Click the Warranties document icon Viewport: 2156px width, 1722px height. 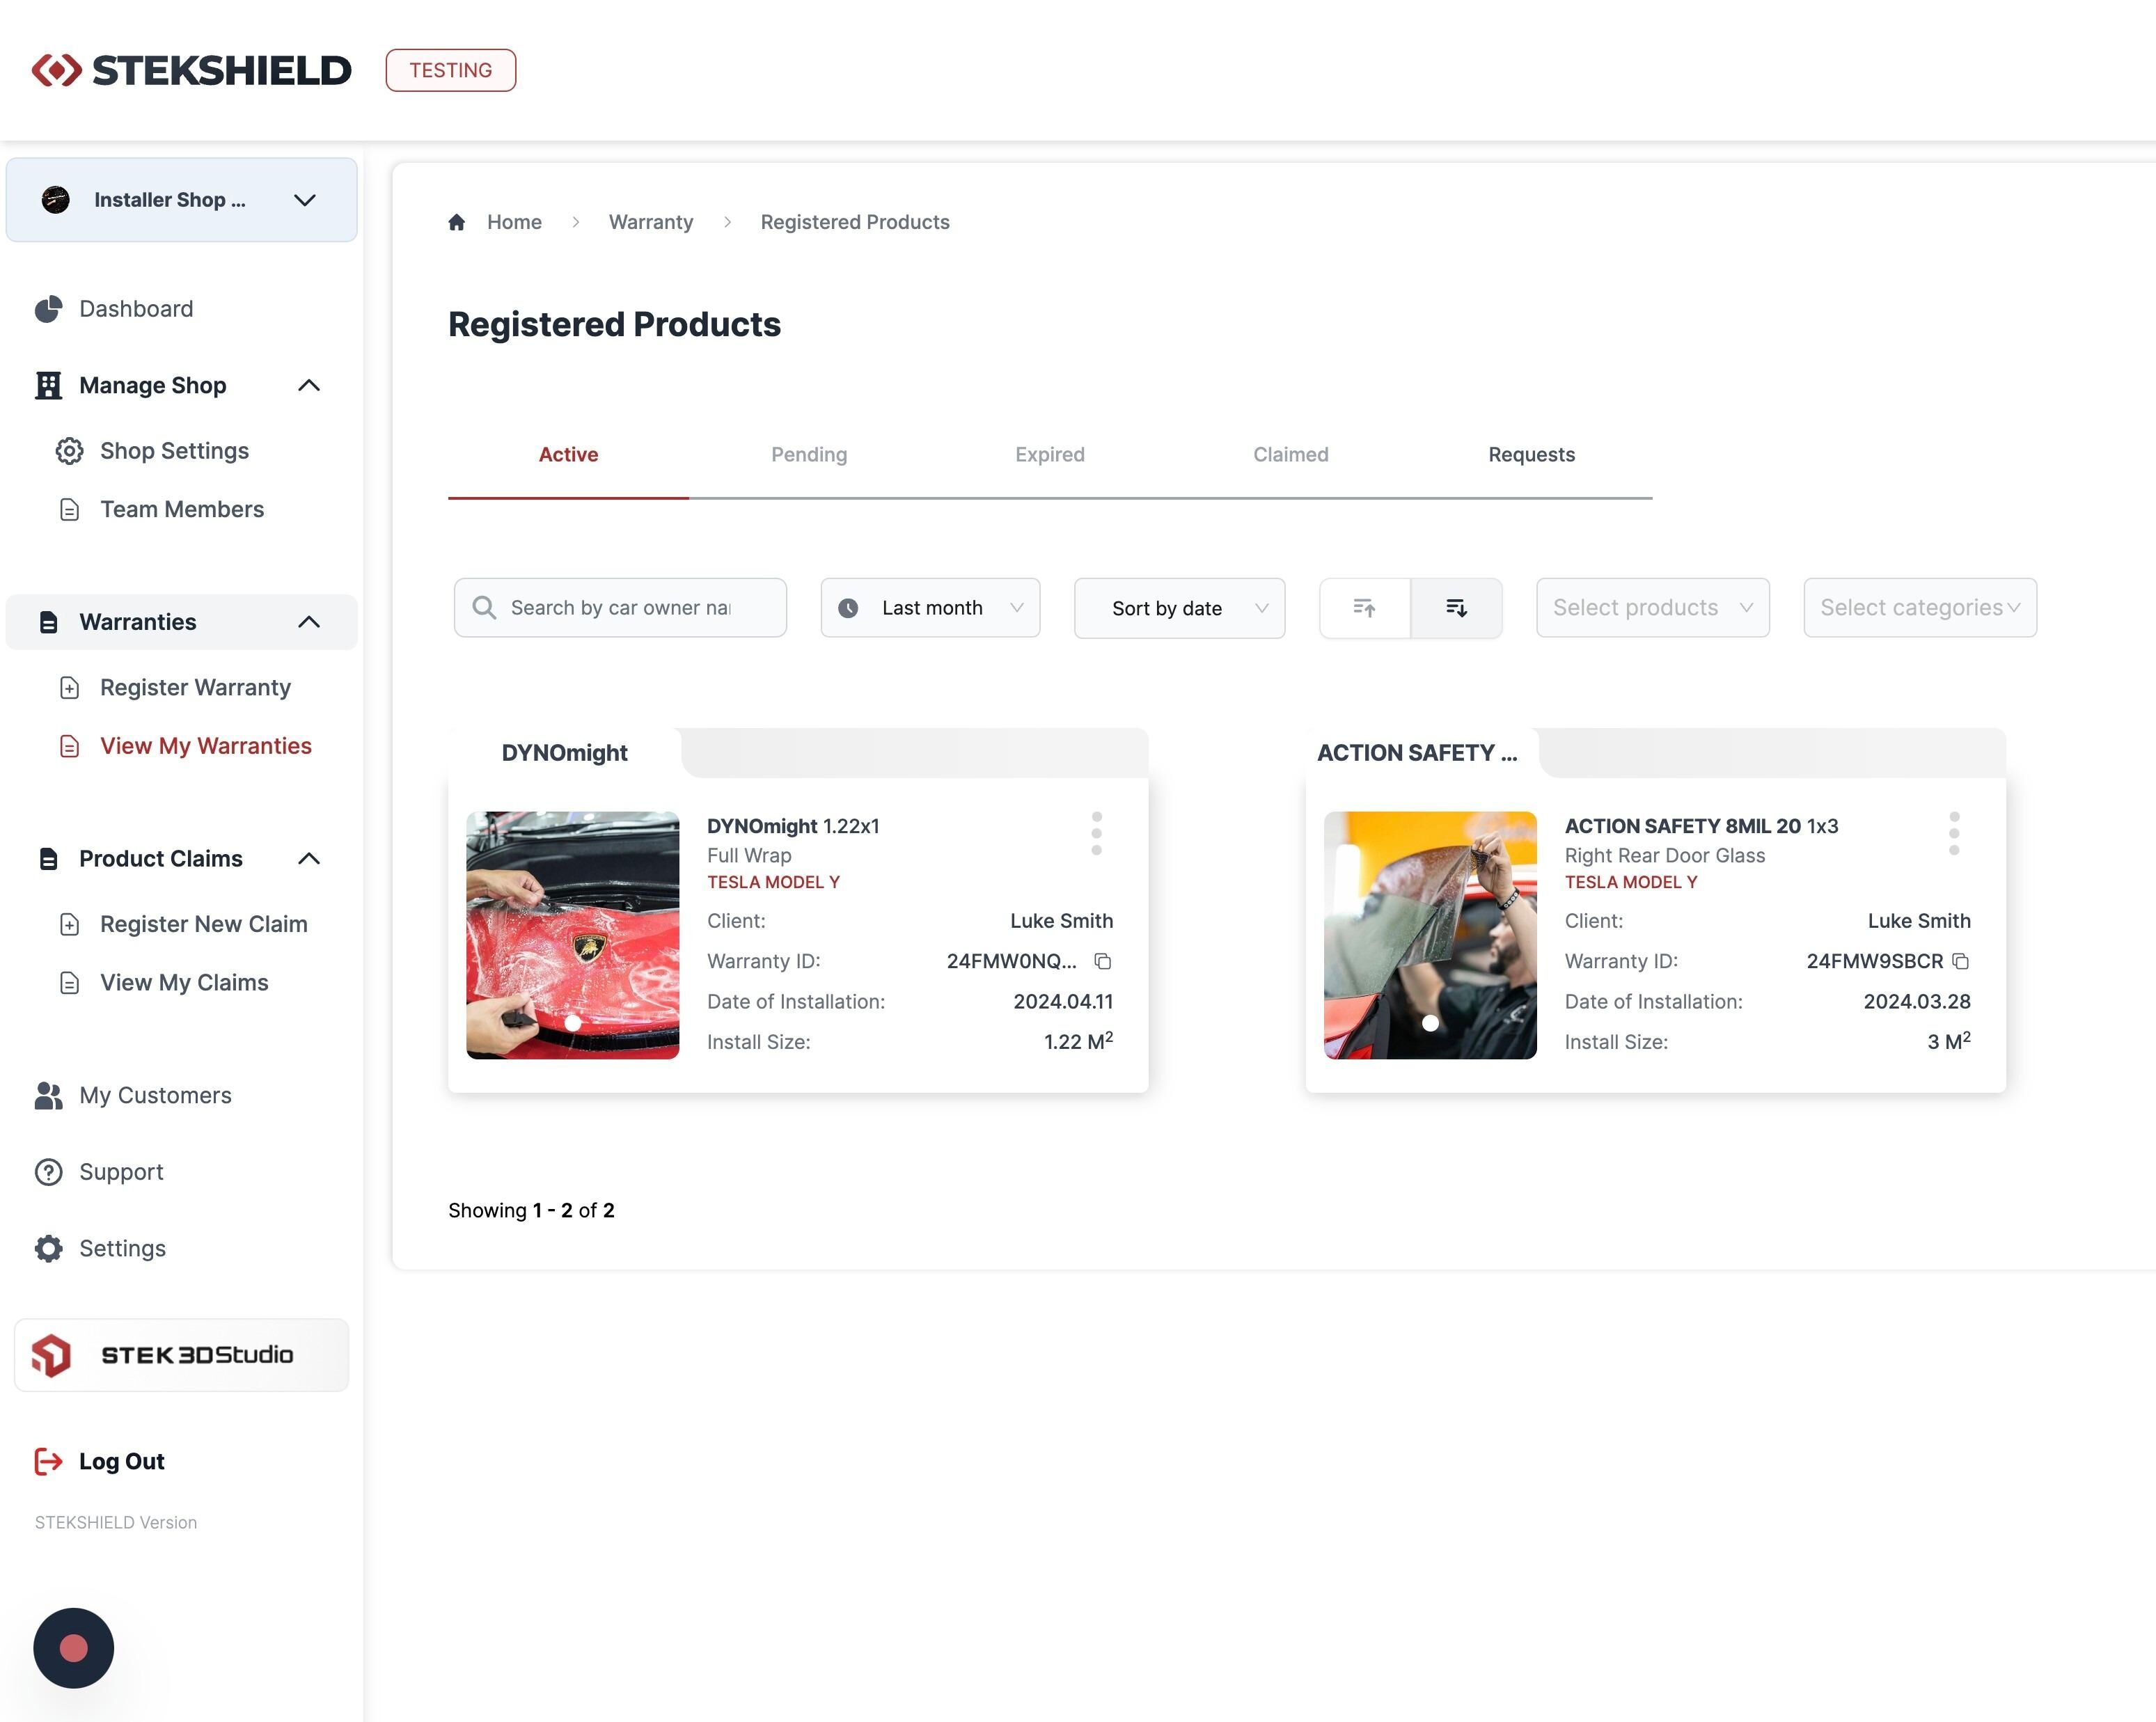[48, 622]
